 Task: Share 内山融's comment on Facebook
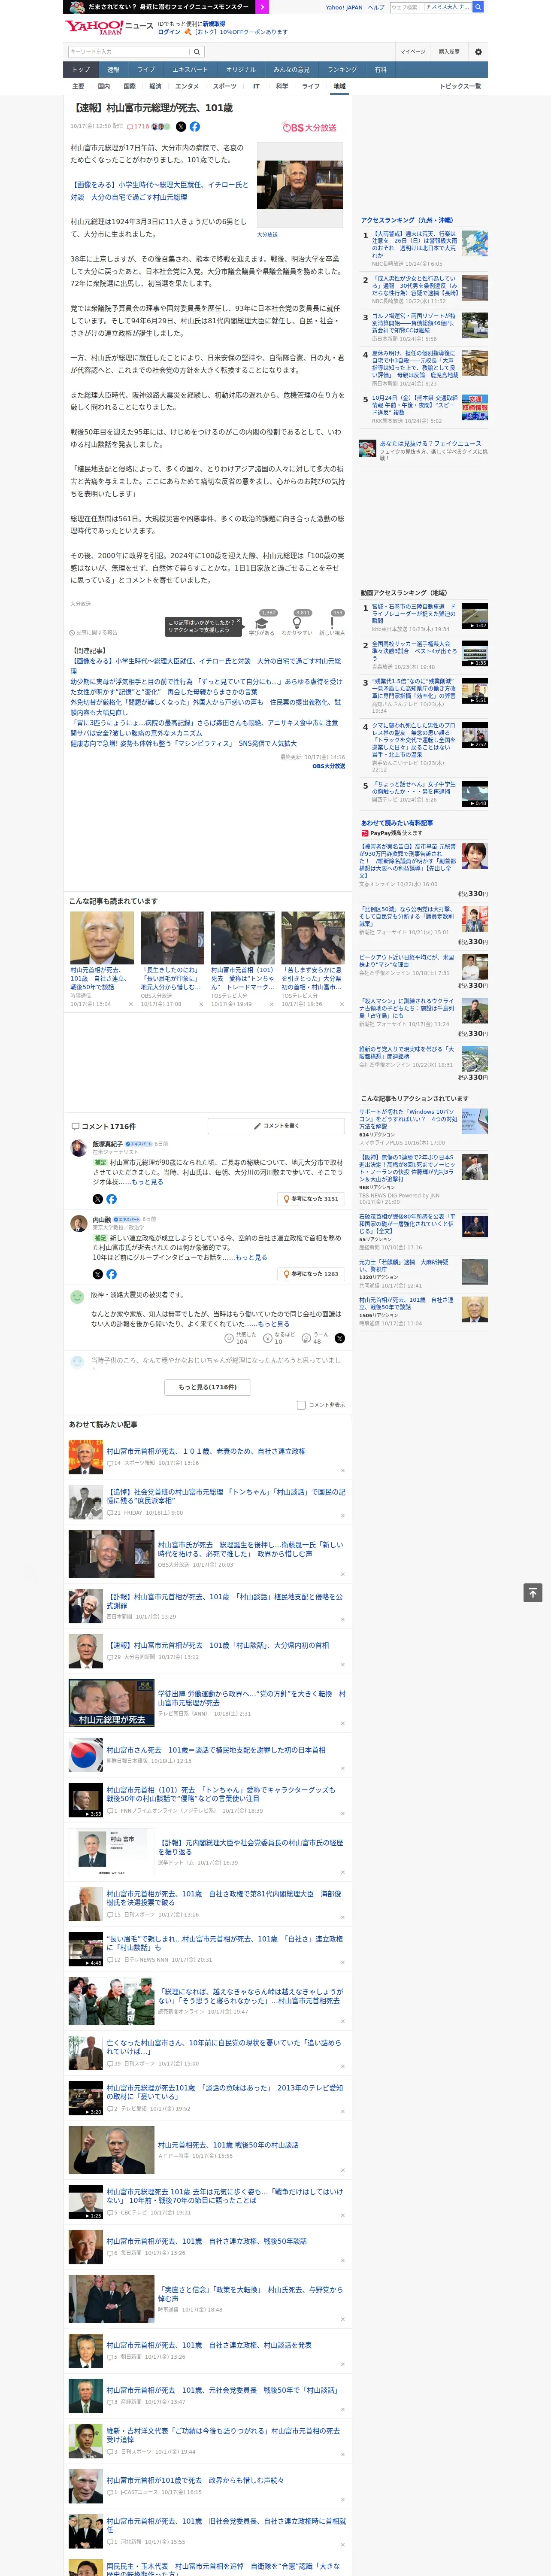coord(111,1274)
